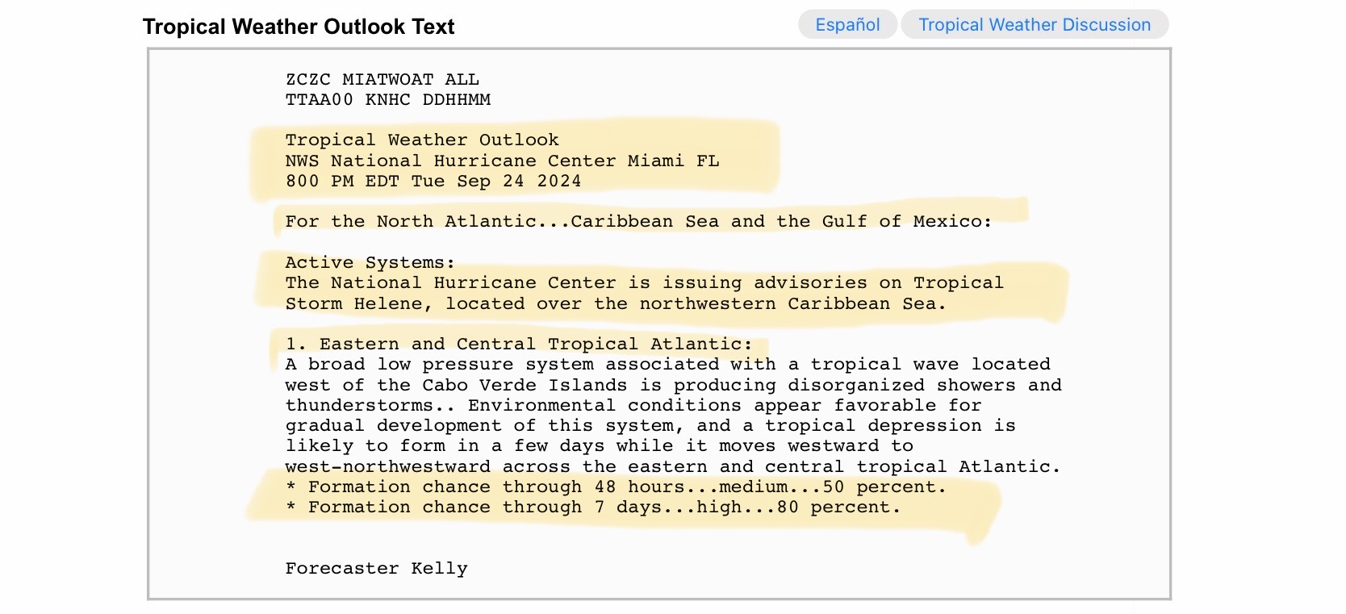This screenshot has width=1346, height=614.
Task: Click the National Hurricane Center advisories sentence
Action: coord(645,282)
